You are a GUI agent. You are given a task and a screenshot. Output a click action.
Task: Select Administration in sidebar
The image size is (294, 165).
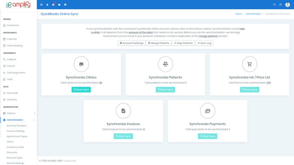(x=15, y=120)
